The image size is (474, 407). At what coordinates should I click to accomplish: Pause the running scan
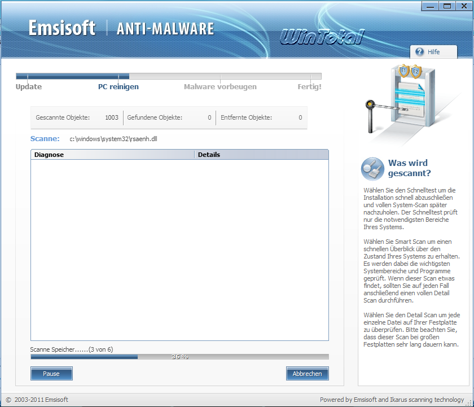point(51,374)
